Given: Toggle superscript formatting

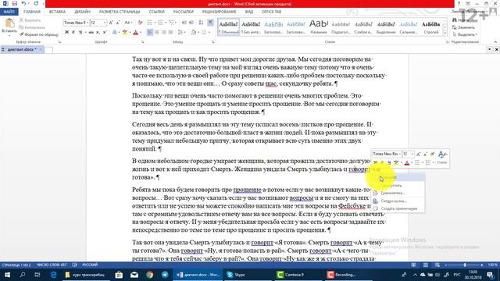Looking at the screenshot, I should (105, 32).
